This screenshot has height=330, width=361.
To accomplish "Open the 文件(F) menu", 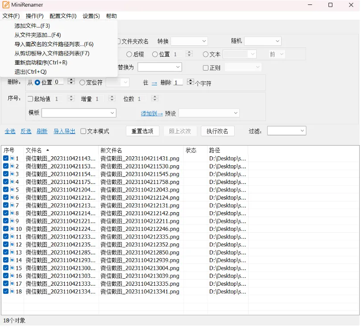I will [x=11, y=16].
